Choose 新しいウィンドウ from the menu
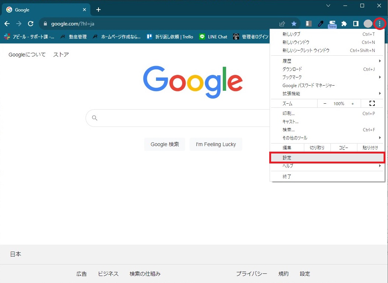Viewport: 388px width, 283px height. pyautogui.click(x=327, y=42)
